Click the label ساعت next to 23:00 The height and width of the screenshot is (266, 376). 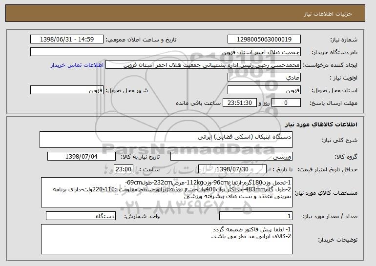coord(149,170)
